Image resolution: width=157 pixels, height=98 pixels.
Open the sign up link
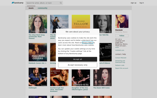coord(133,3)
